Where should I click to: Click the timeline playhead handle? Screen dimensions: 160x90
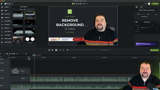(x=34, y=55)
